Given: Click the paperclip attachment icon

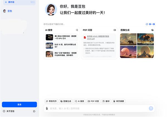Looking at the screenshot, I should (x=47, y=108).
